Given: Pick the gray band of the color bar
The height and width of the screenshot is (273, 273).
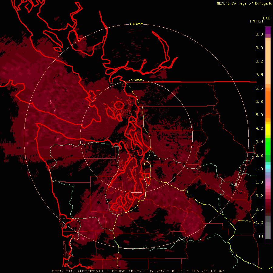Looking at the screenshot, I should tap(268, 228).
